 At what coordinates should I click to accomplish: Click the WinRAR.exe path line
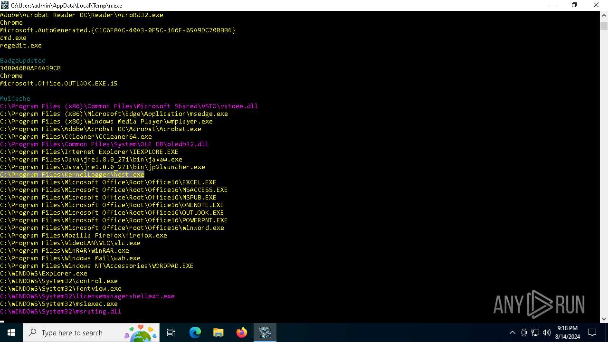pos(65,251)
